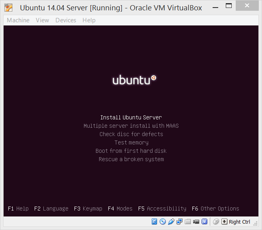Click the window resize grip corner
The image size is (262, 230).
pyautogui.click(x=255, y=224)
